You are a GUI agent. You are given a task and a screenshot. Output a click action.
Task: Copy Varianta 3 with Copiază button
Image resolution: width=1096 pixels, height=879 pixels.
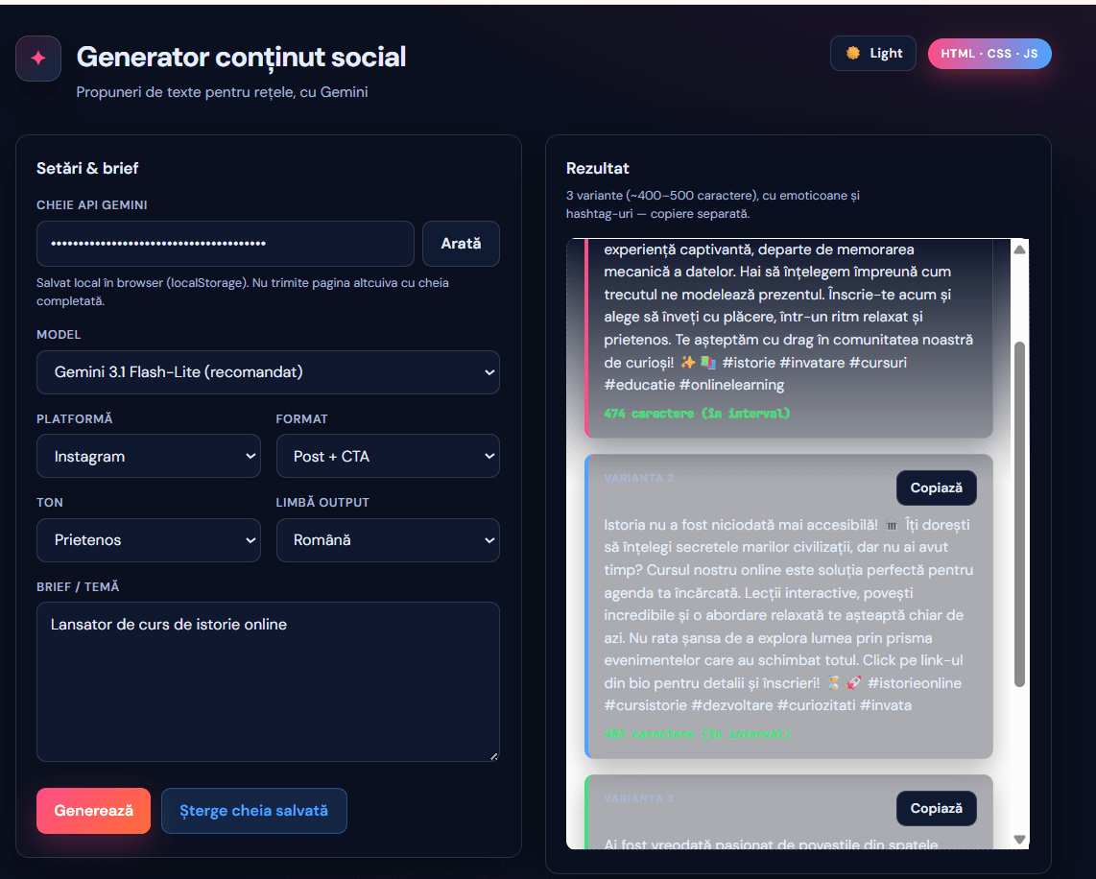pyautogui.click(x=936, y=809)
